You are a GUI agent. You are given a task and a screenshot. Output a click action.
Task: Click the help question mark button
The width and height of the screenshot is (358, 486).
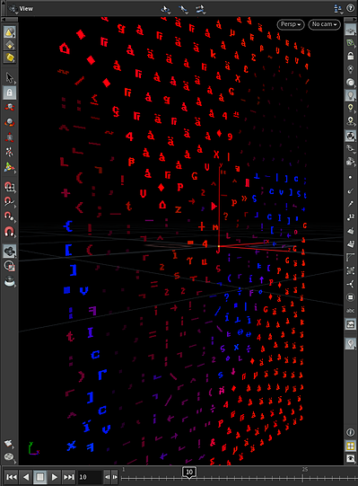[350, 8]
